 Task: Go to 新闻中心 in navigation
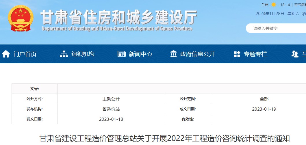pos(140,54)
